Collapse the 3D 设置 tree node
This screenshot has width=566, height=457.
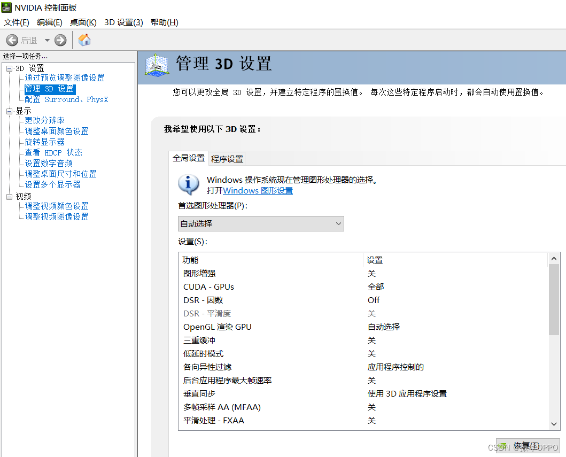tap(10, 68)
